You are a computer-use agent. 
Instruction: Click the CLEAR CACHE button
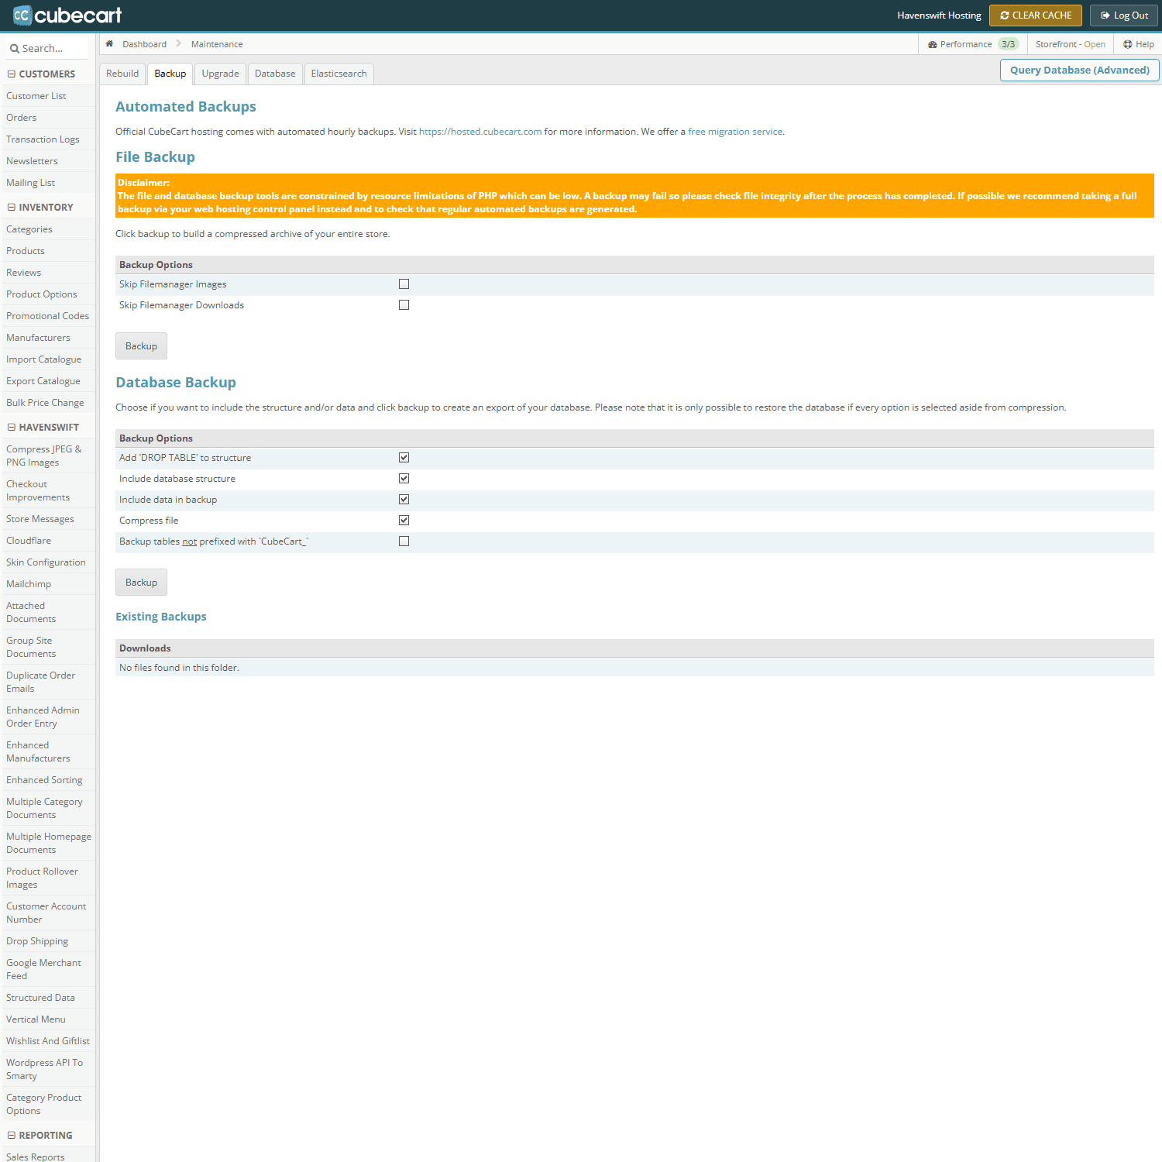[x=1036, y=15]
